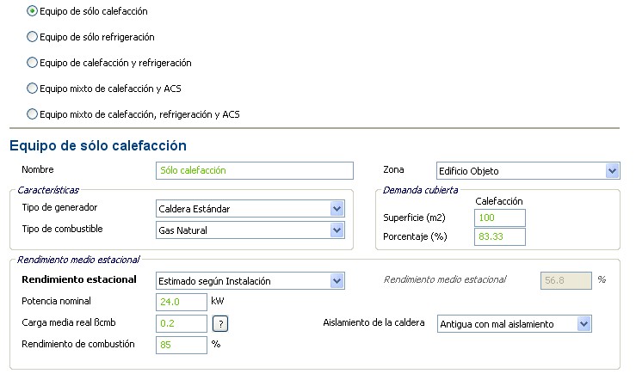The height and width of the screenshot is (386, 636).
Task: Select 'Equipo de sólo refrigeración' option
Action: point(33,38)
